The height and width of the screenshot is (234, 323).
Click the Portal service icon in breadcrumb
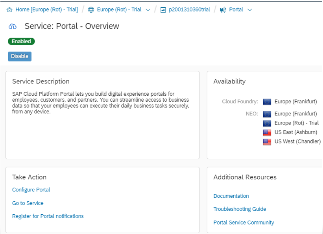click(x=223, y=10)
